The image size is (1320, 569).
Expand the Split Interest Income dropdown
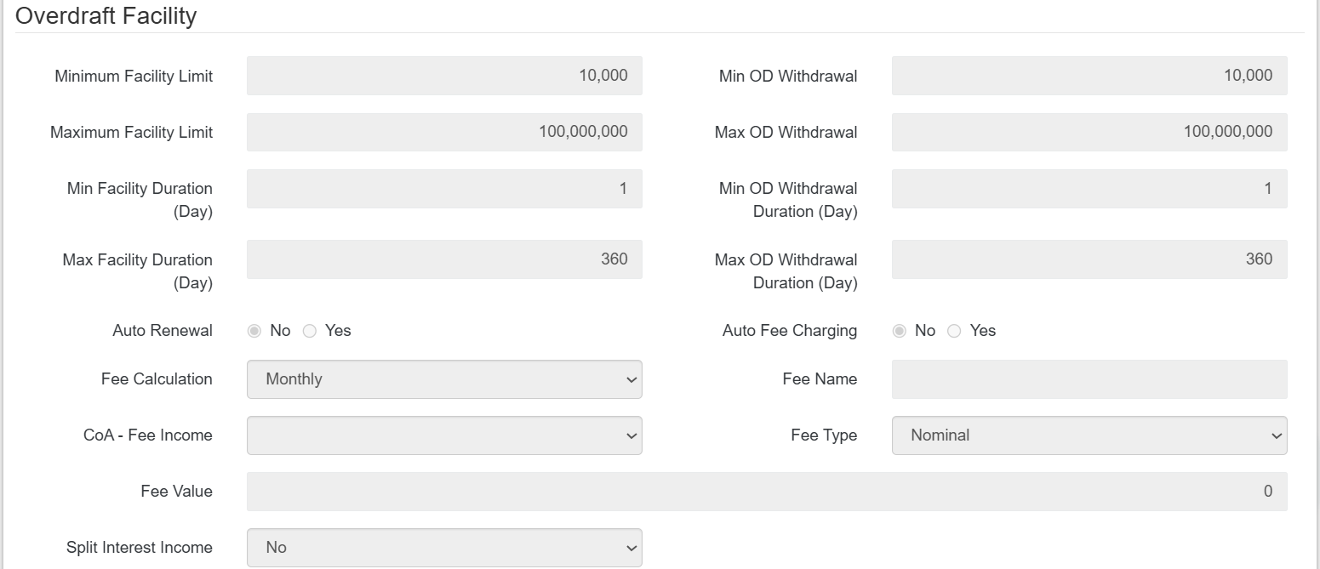coord(444,548)
